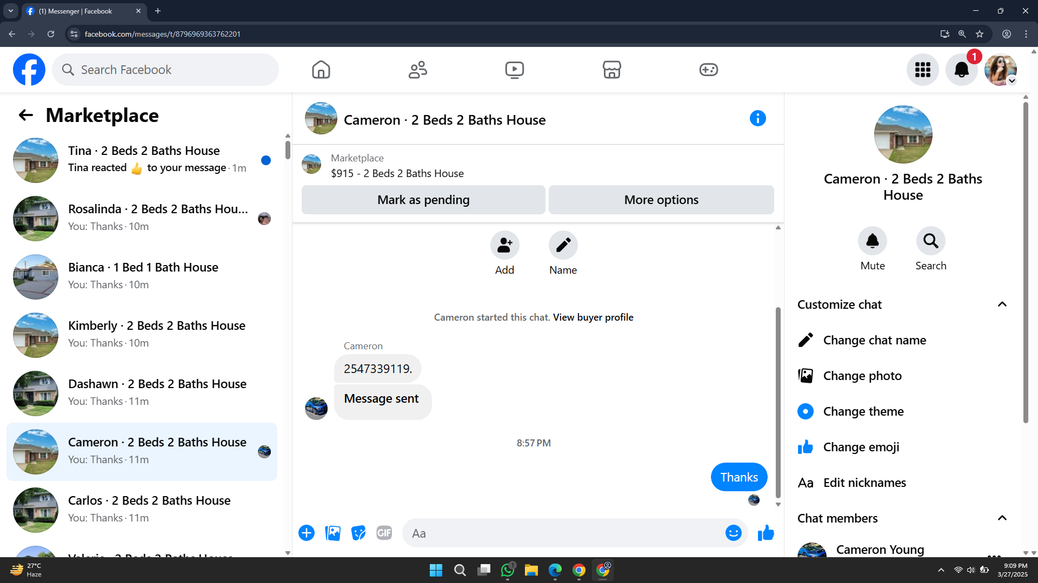Open the Video (Watch) icon
Screen dimensions: 1038x583
tap(515, 70)
